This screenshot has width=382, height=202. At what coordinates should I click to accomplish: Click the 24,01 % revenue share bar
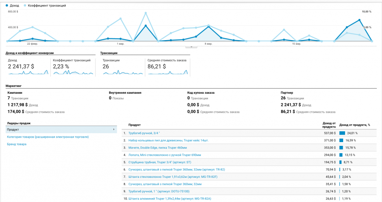pyautogui.click(x=342, y=133)
